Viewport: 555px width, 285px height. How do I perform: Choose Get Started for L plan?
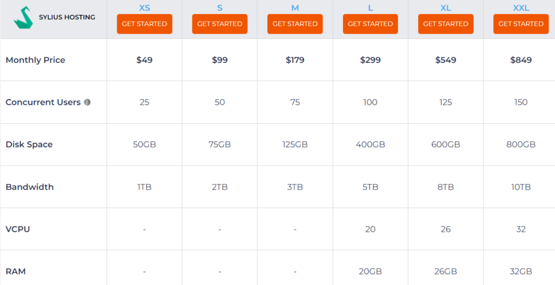click(x=370, y=24)
